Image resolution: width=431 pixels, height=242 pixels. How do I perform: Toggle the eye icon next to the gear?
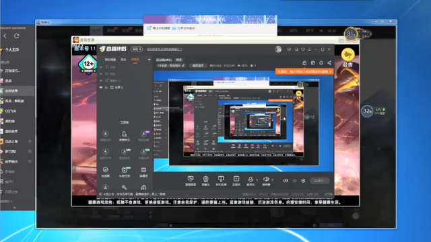[295, 181]
